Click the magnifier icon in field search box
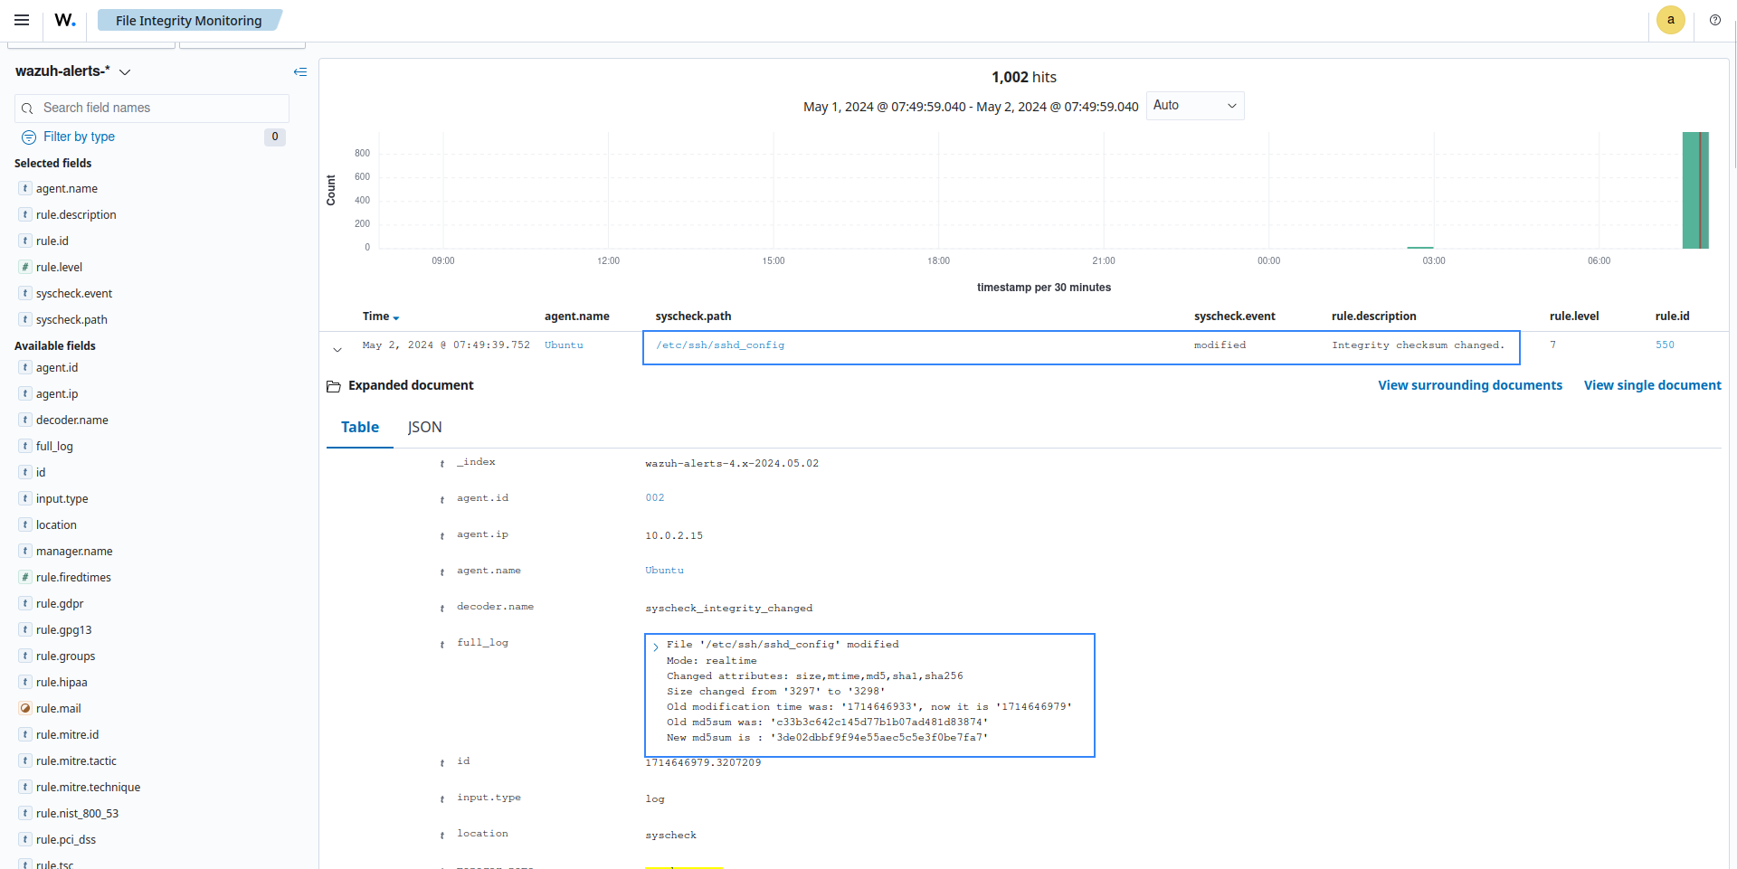1737x869 pixels. point(28,108)
